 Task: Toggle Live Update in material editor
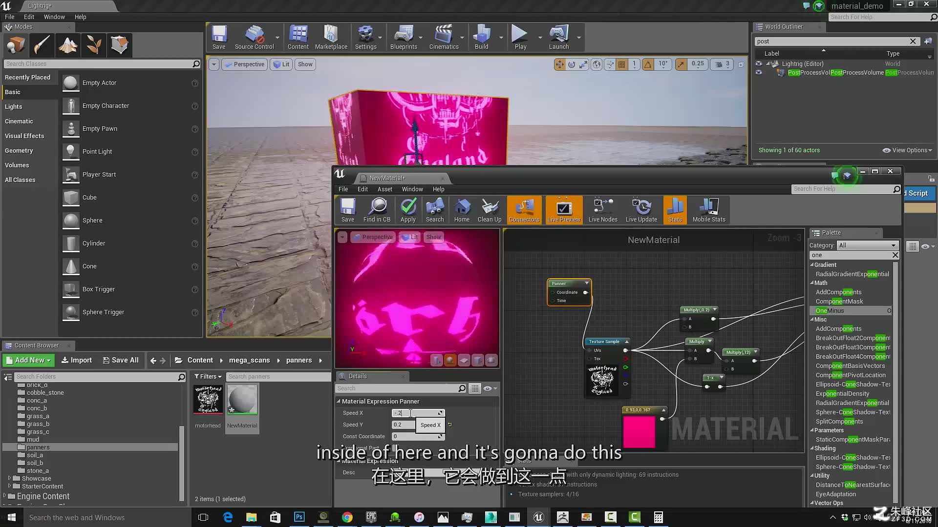641,210
